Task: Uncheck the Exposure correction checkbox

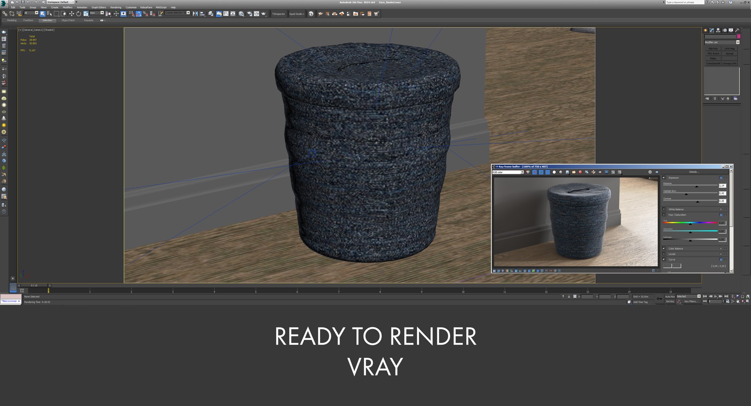Action: click(664, 177)
